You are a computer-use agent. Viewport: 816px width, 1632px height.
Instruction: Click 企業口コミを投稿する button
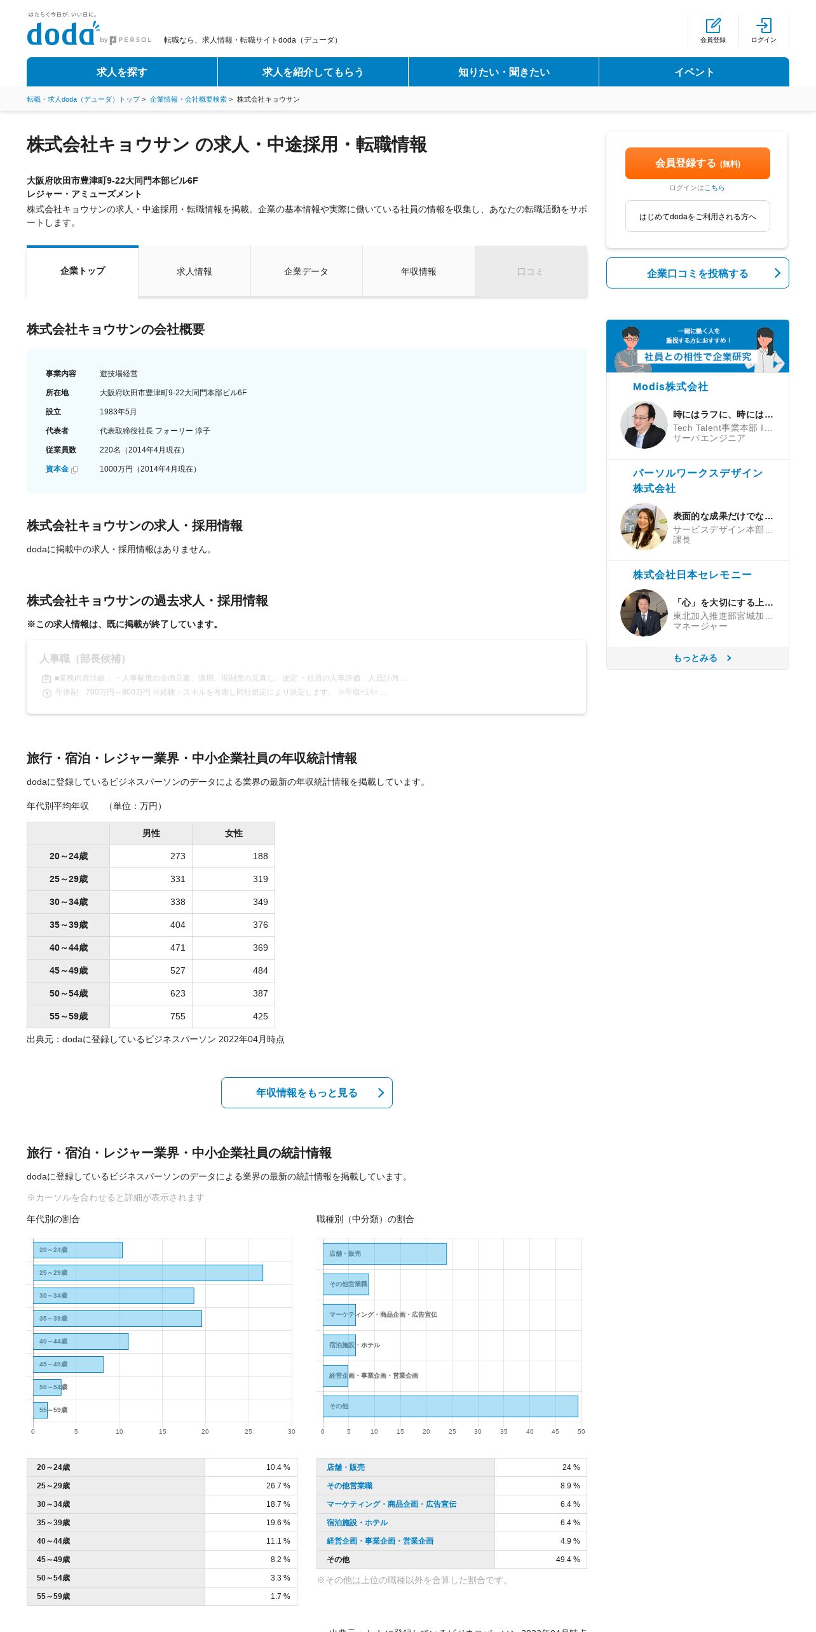698,273
